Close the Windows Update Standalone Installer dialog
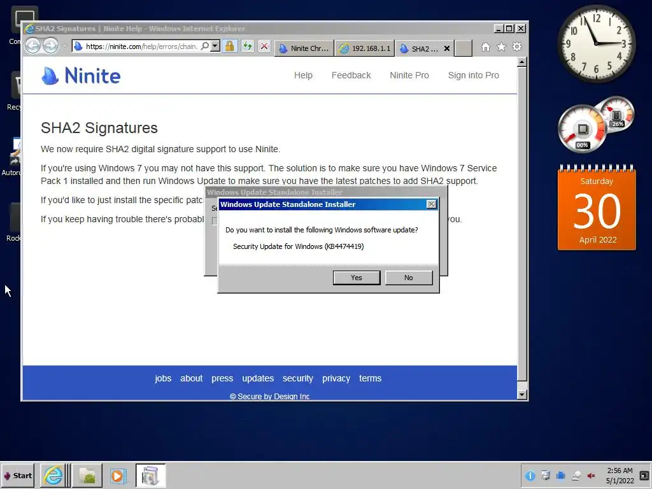 point(432,204)
